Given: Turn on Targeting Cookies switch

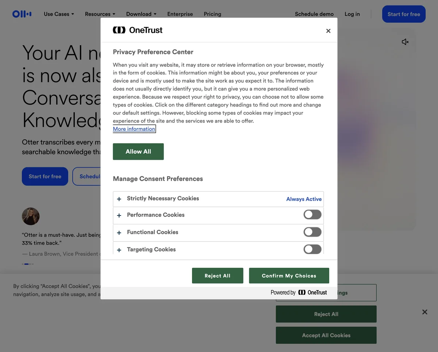Looking at the screenshot, I should pyautogui.click(x=312, y=249).
